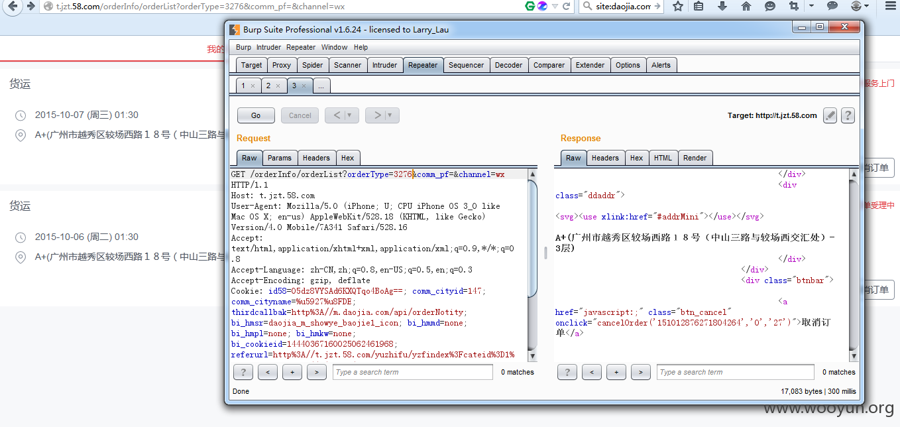This screenshot has height=427, width=900.
Task: Reload the page with the refresh icon
Action: 567,7
